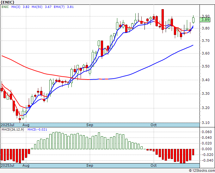This screenshot has height=173, width=215.
Task: Click the latest green candle near 3.89
Action: point(193,20)
